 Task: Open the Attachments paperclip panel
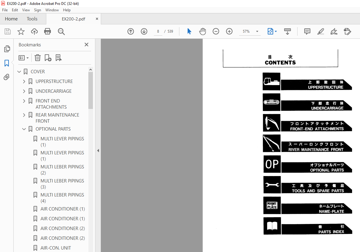pos(7,77)
